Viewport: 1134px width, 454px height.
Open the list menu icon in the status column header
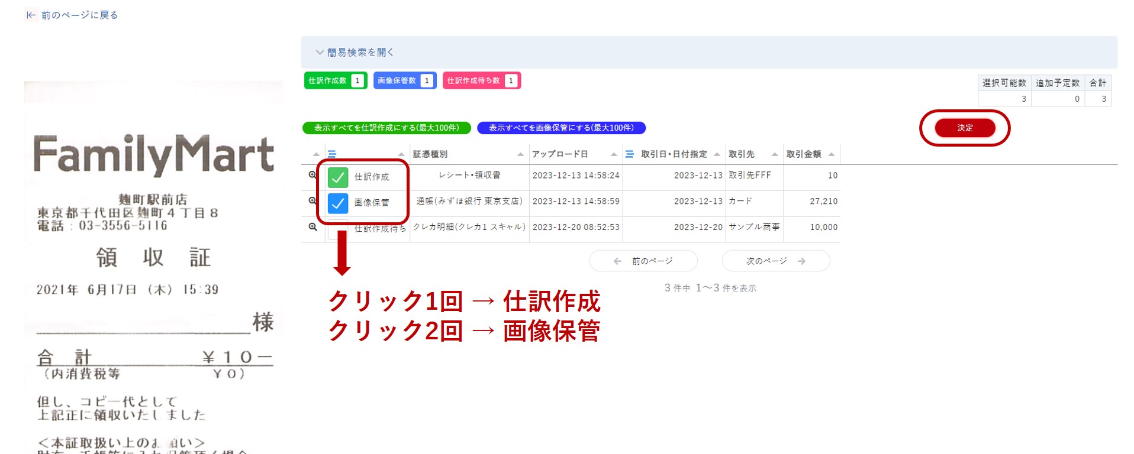[x=332, y=154]
